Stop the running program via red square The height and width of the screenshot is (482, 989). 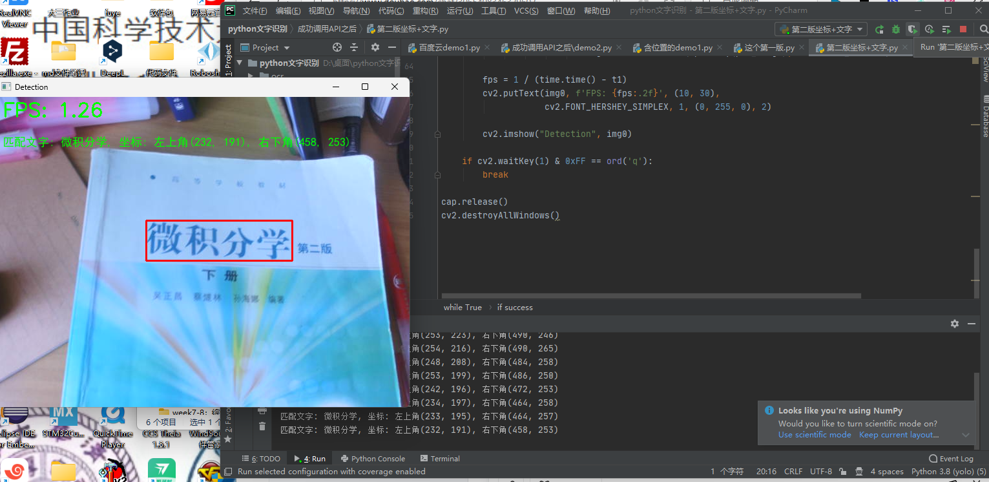(963, 29)
